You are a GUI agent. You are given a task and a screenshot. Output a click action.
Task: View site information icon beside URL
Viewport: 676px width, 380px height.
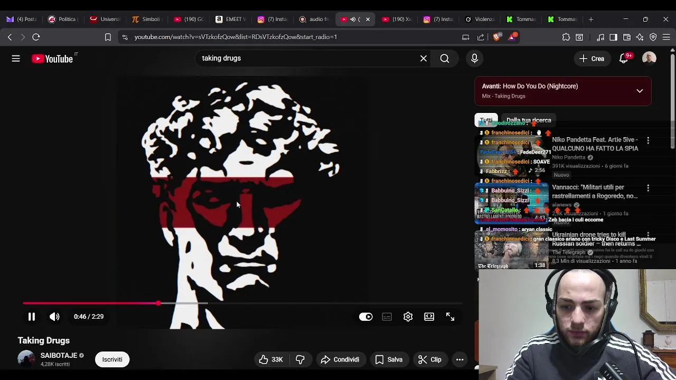click(x=125, y=37)
